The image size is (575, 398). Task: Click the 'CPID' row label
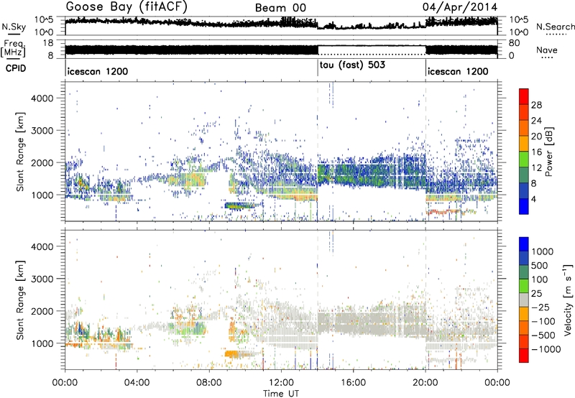[16, 68]
